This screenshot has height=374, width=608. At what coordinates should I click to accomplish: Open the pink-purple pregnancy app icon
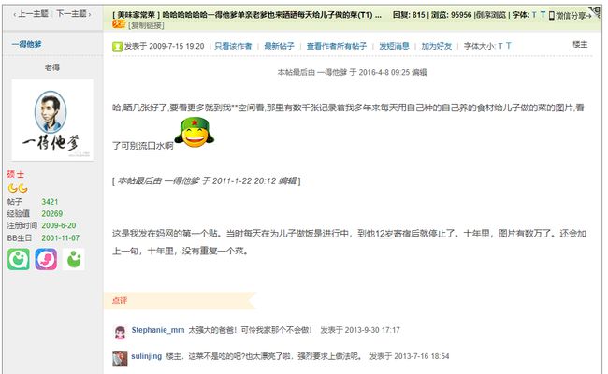point(46,259)
